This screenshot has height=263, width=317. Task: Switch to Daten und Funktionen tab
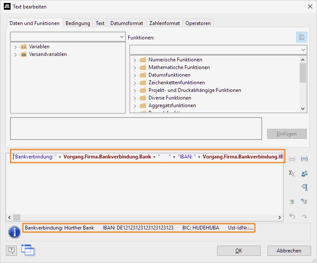[35, 23]
